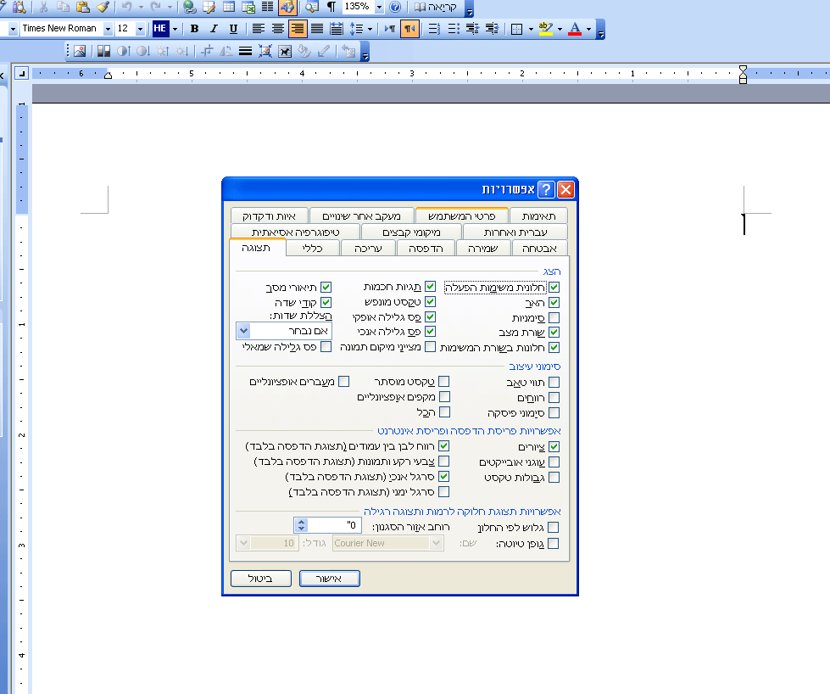The height and width of the screenshot is (694, 830).
Task: Enable the Hidden text checkbox (טקסט מוסתר)
Action: click(x=444, y=382)
